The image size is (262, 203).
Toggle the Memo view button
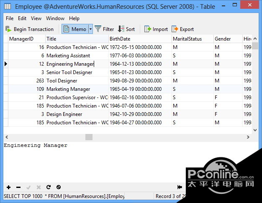[x=75, y=29]
